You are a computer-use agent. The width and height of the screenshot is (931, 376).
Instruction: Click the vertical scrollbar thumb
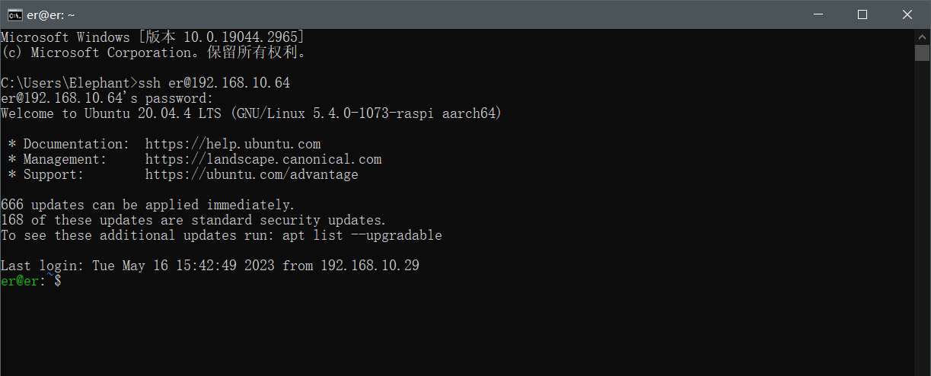[923, 53]
